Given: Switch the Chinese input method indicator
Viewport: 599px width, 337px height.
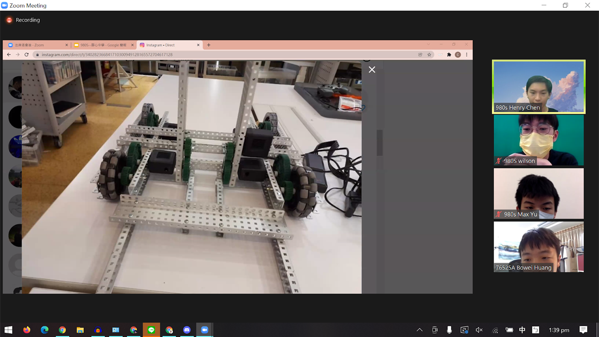Looking at the screenshot, I should (522, 330).
